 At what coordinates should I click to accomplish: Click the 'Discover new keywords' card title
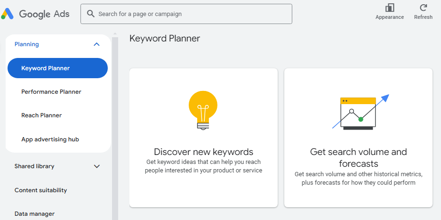coord(204,152)
